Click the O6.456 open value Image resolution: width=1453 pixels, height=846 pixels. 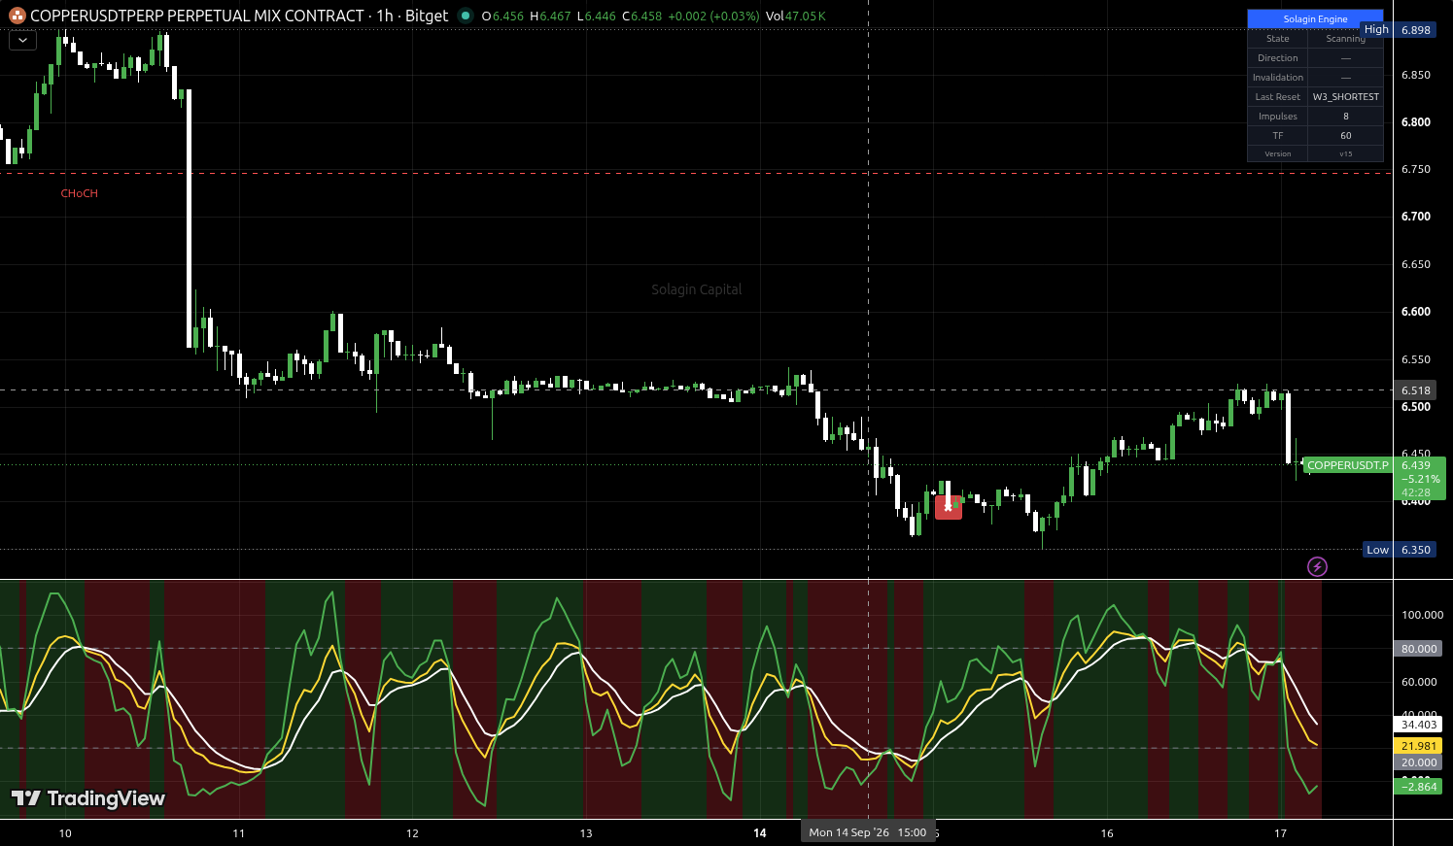click(502, 16)
